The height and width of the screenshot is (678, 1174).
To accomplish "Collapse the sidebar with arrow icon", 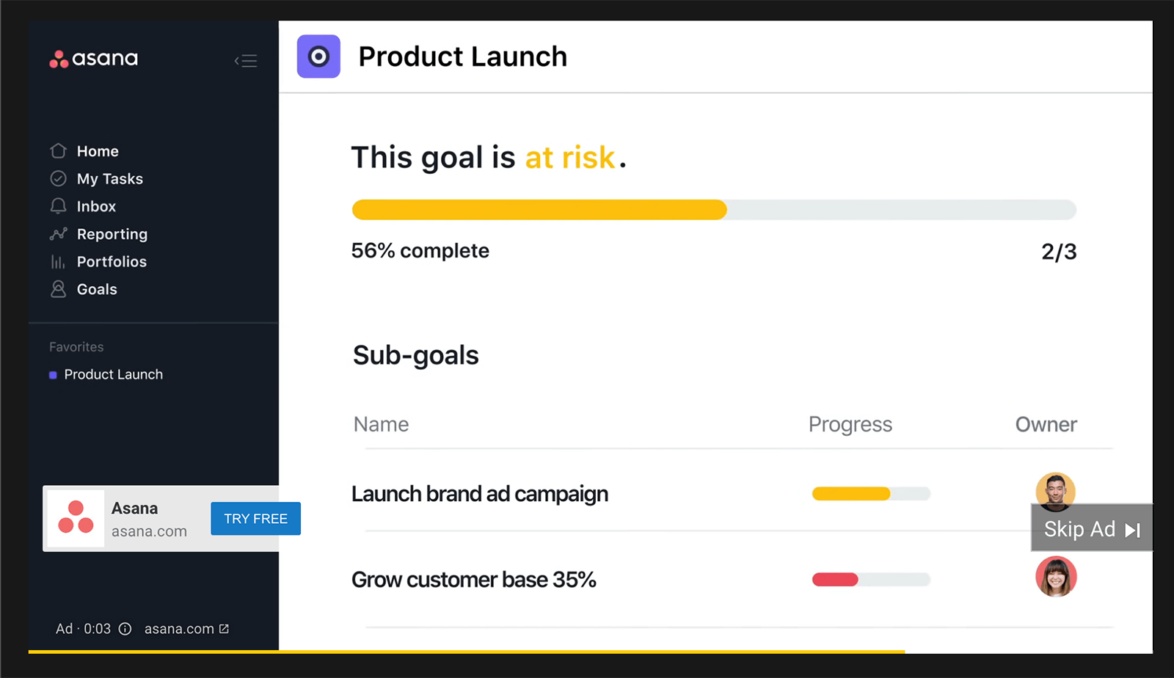I will (x=246, y=61).
